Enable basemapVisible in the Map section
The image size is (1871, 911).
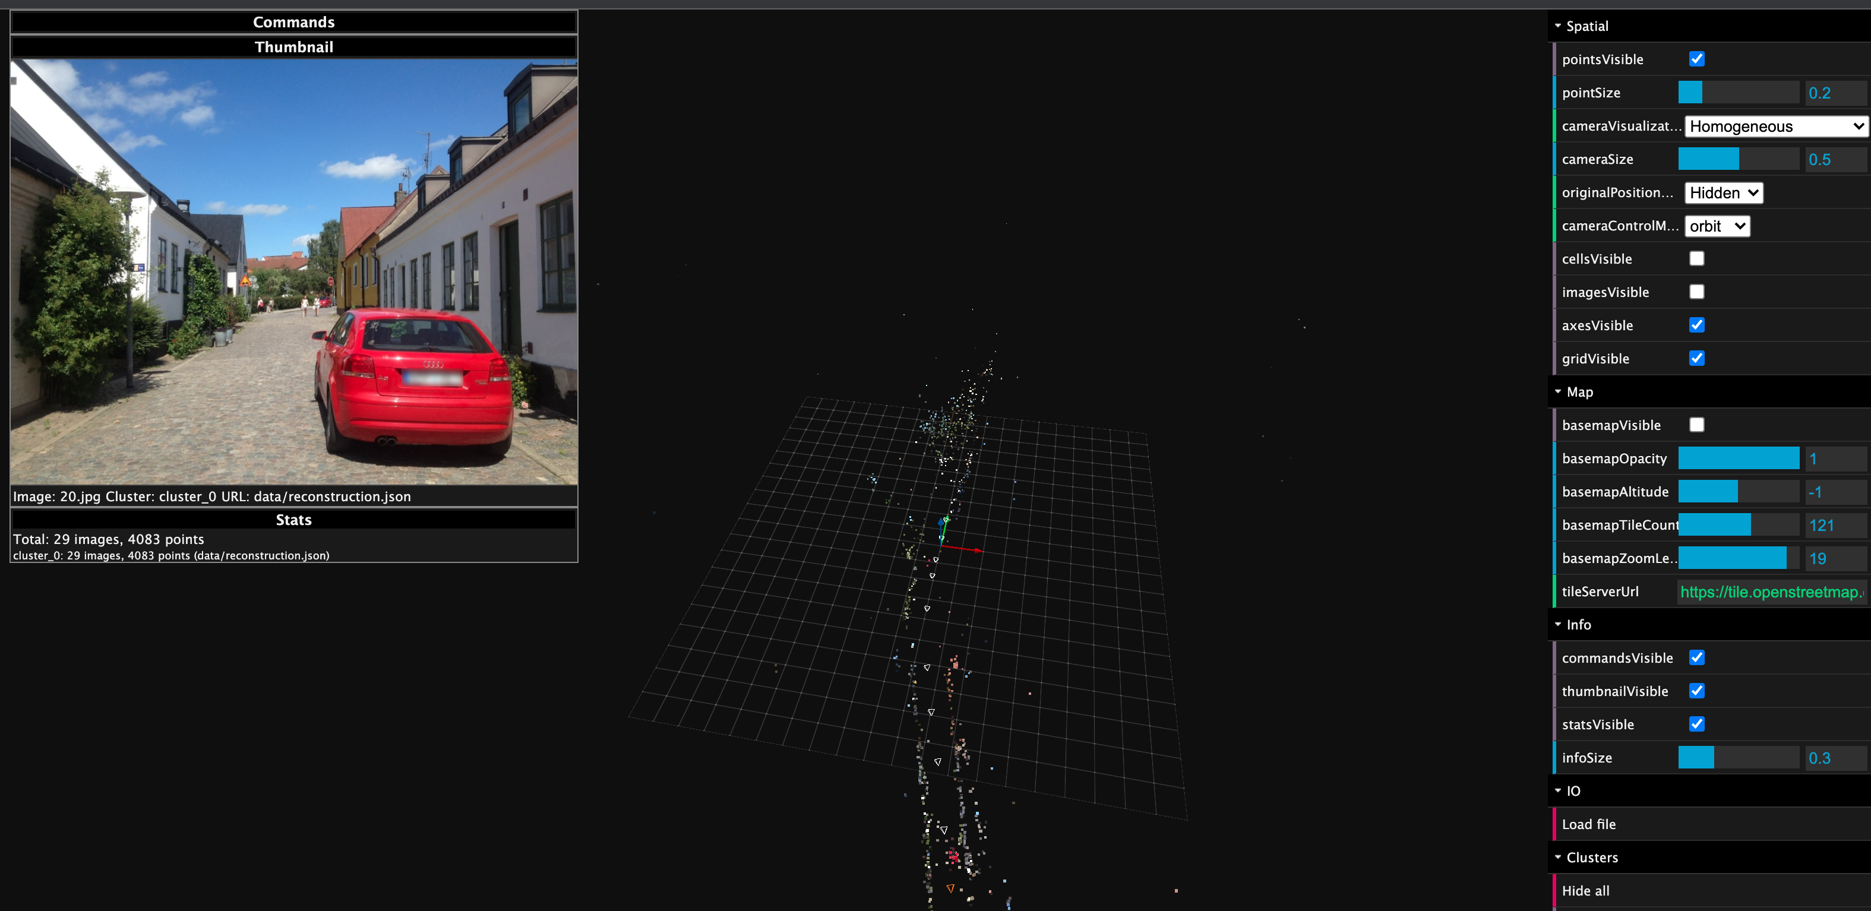pos(1697,424)
